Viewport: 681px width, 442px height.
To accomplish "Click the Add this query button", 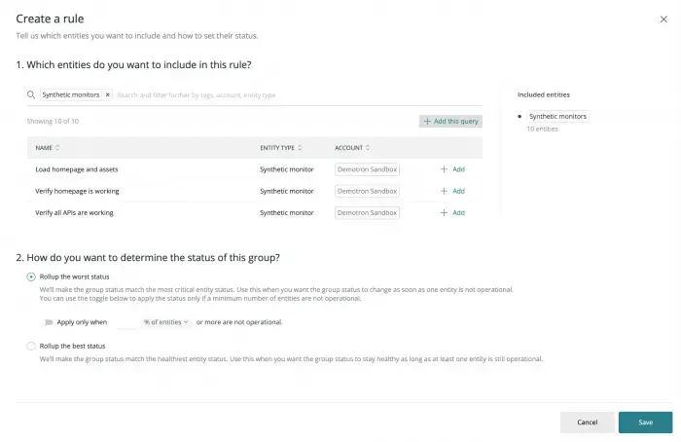I will [x=450, y=122].
